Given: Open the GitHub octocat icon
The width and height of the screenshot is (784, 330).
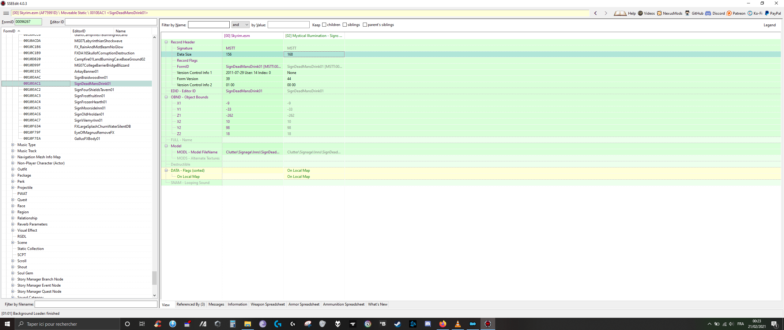Looking at the screenshot, I should [687, 13].
